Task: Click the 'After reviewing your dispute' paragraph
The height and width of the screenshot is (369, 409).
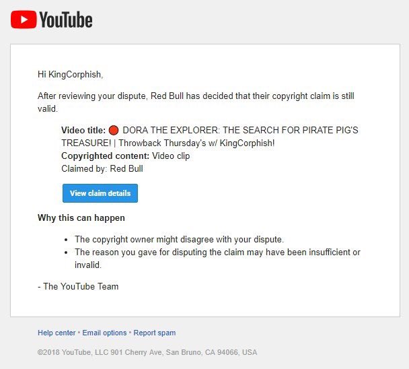Action: click(x=196, y=102)
